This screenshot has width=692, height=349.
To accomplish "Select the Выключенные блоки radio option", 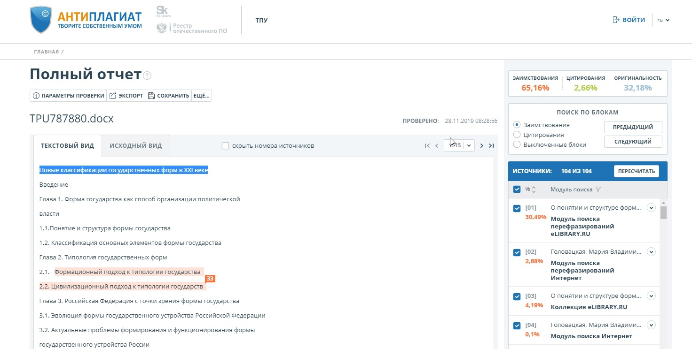I will point(517,144).
